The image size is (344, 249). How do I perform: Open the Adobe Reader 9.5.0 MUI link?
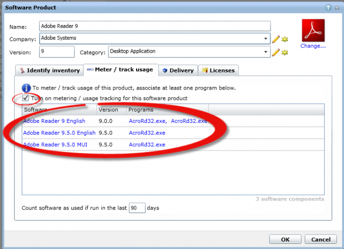(55, 145)
